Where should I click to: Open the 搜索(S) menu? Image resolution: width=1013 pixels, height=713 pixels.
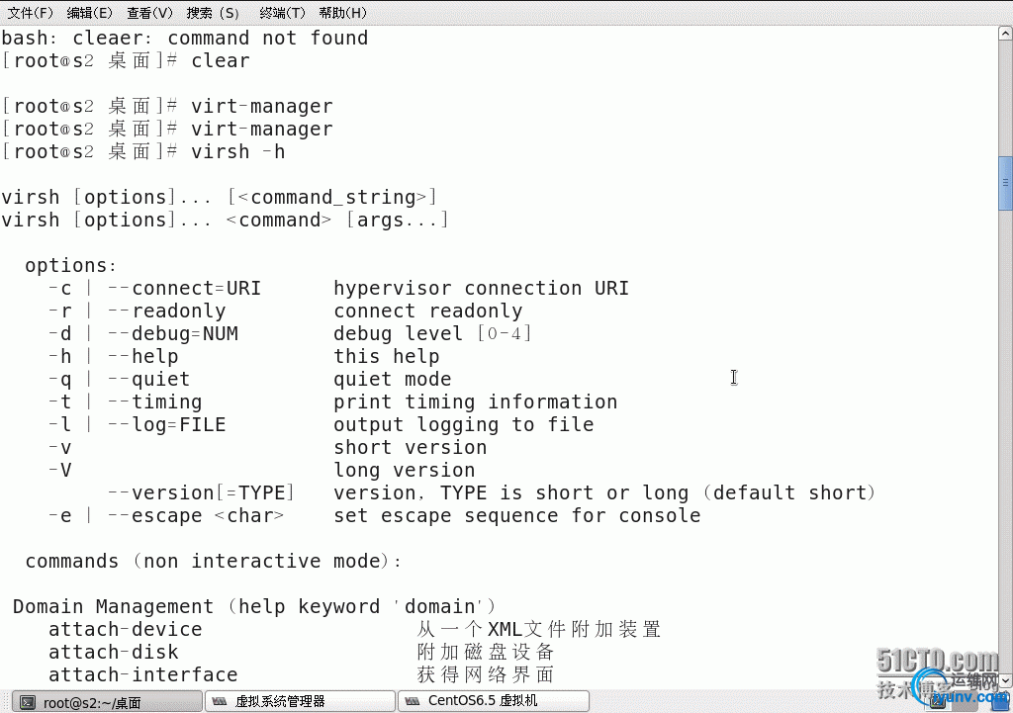(x=213, y=13)
